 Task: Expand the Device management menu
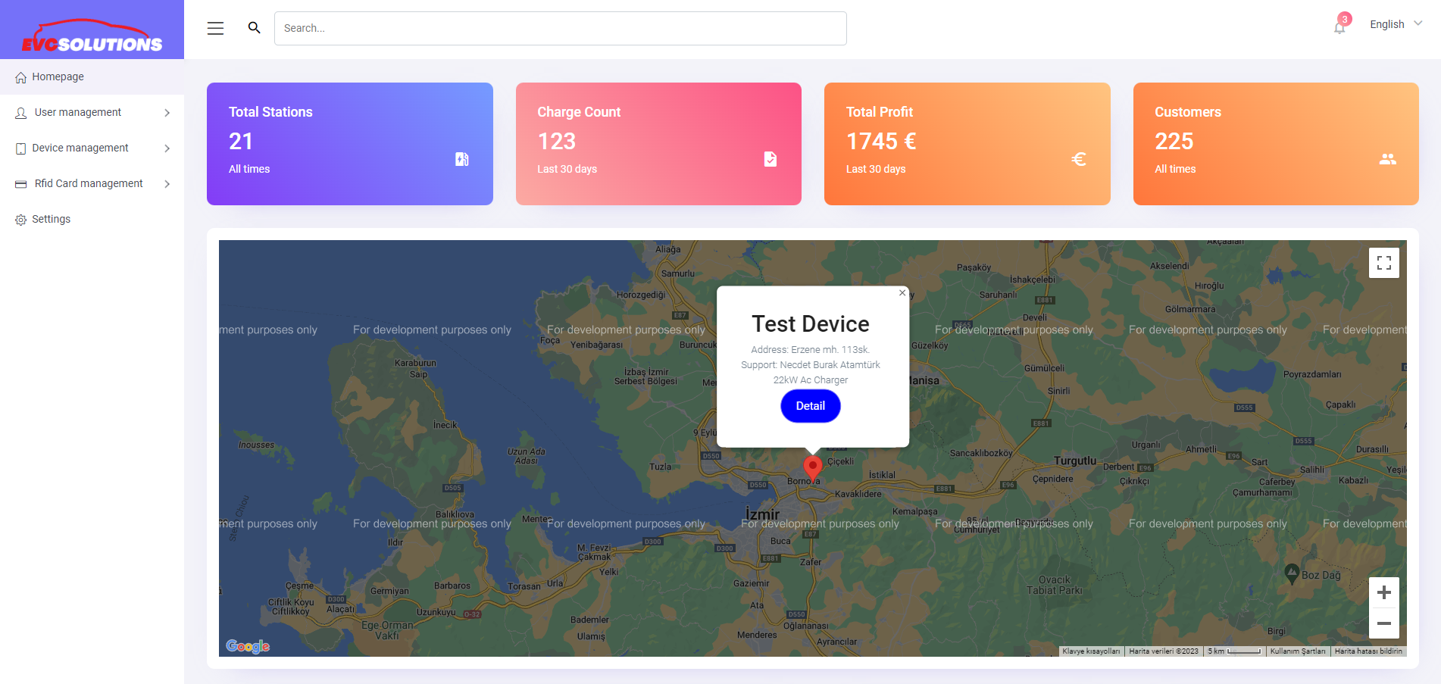(92, 148)
